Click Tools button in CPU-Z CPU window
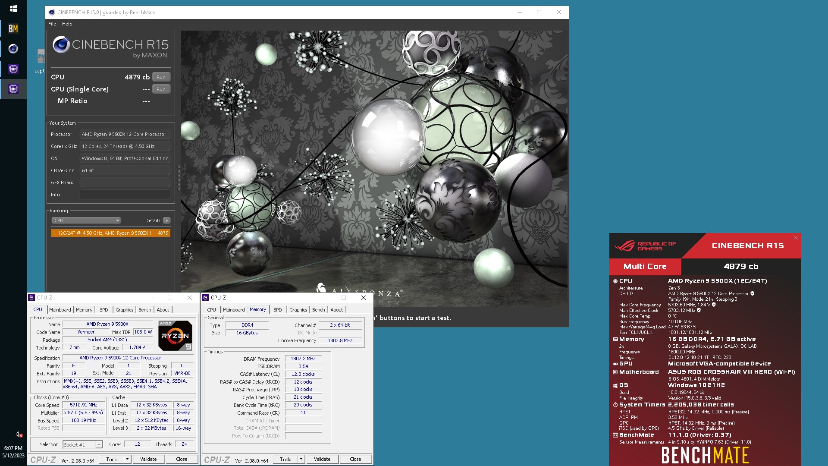 (112, 459)
